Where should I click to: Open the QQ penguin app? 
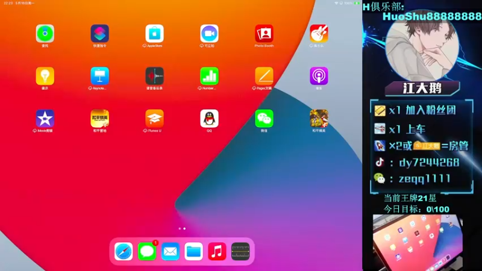[209, 118]
